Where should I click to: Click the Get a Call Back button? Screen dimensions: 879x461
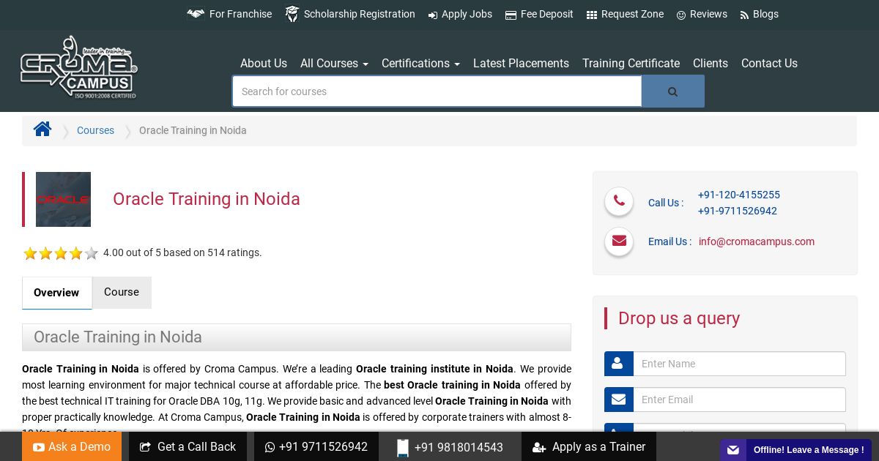point(188,446)
